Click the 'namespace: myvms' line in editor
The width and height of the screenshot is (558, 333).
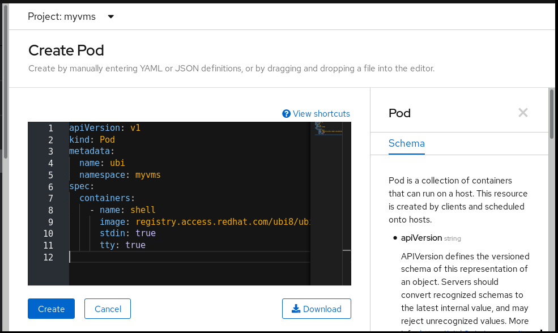click(x=120, y=175)
